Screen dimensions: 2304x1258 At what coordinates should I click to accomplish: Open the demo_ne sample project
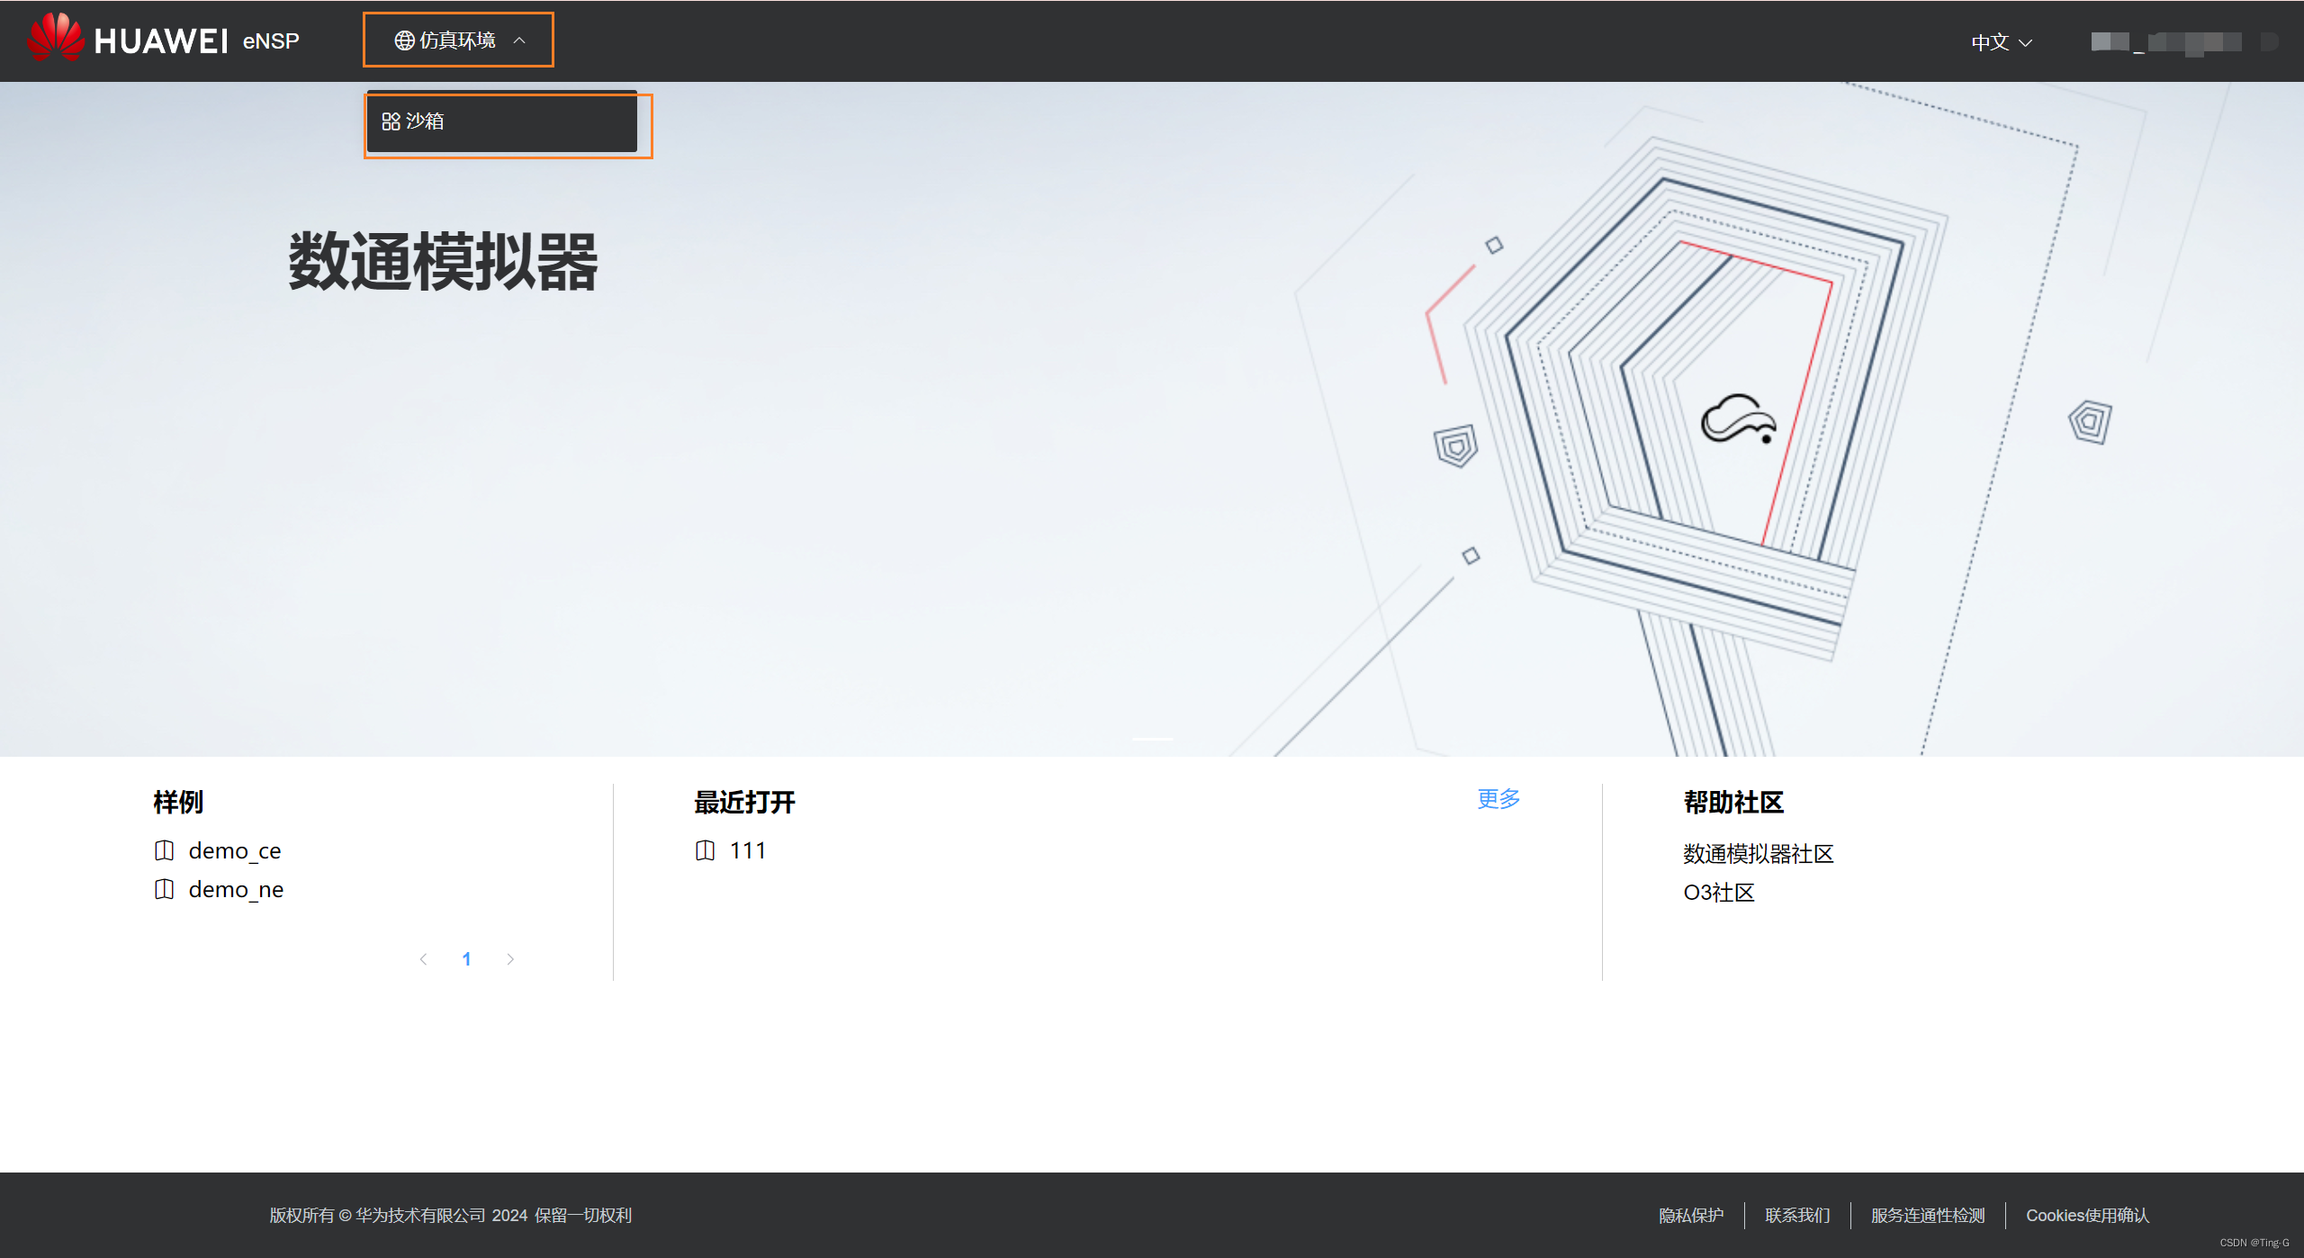coord(236,889)
